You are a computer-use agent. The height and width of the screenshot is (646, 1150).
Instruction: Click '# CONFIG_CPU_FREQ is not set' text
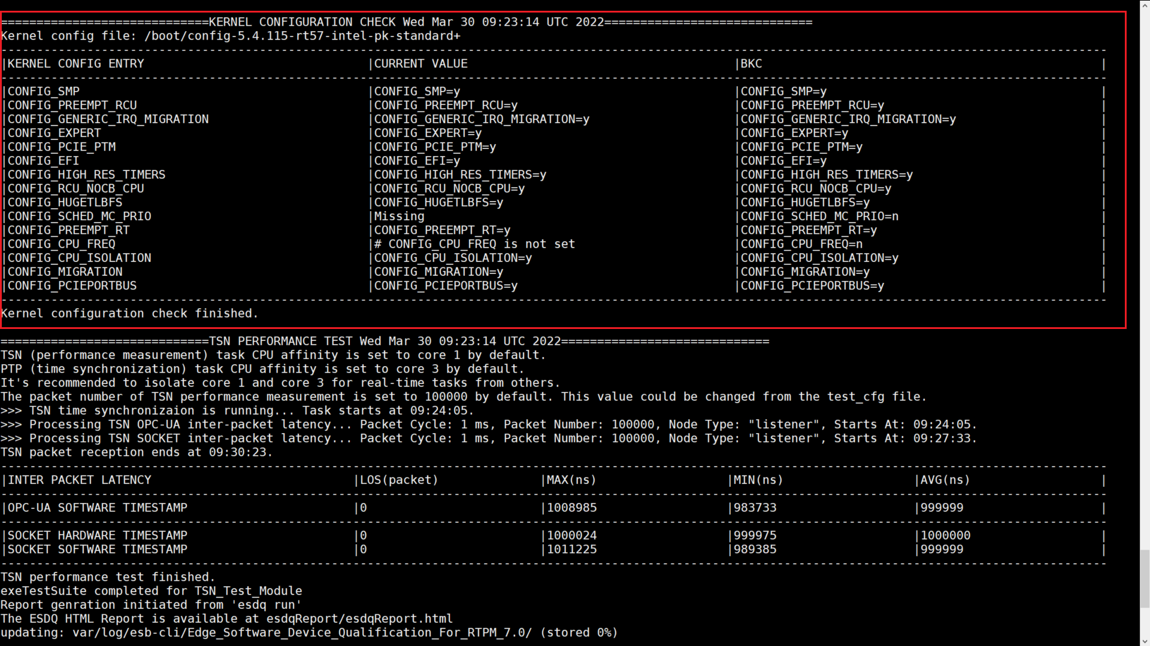pyautogui.click(x=474, y=244)
